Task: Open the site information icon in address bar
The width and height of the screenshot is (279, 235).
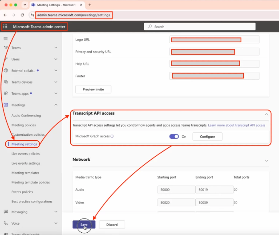Action: 32,15
